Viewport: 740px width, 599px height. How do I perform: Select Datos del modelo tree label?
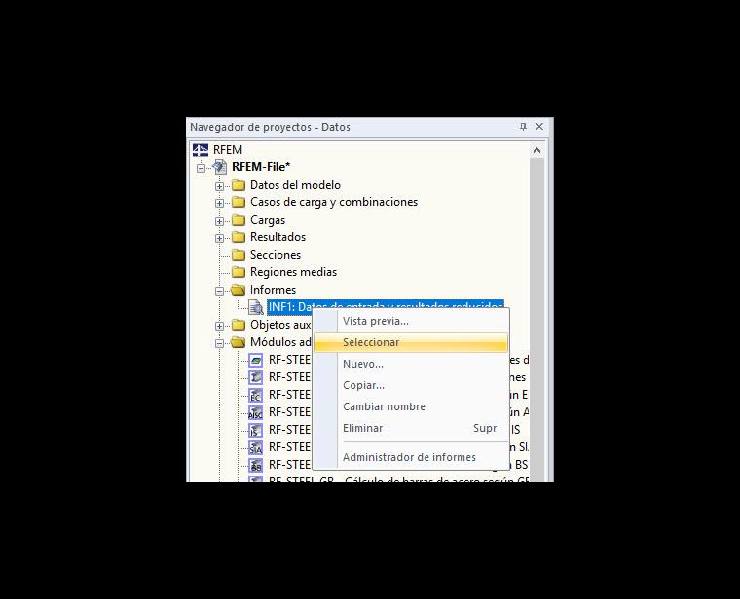[x=295, y=185]
